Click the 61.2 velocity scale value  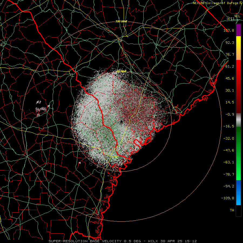click(230, 66)
